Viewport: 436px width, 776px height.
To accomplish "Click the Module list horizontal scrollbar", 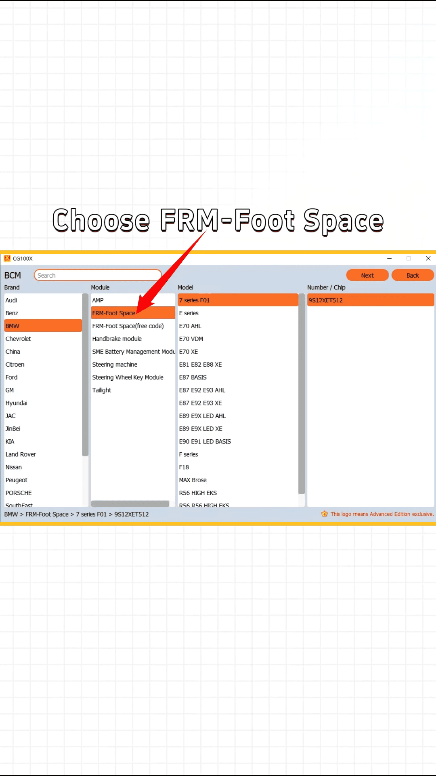I will (x=130, y=504).
